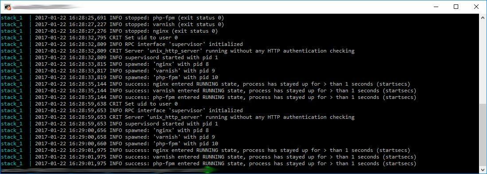Click the terminal app icon in title bar

point(8,7)
